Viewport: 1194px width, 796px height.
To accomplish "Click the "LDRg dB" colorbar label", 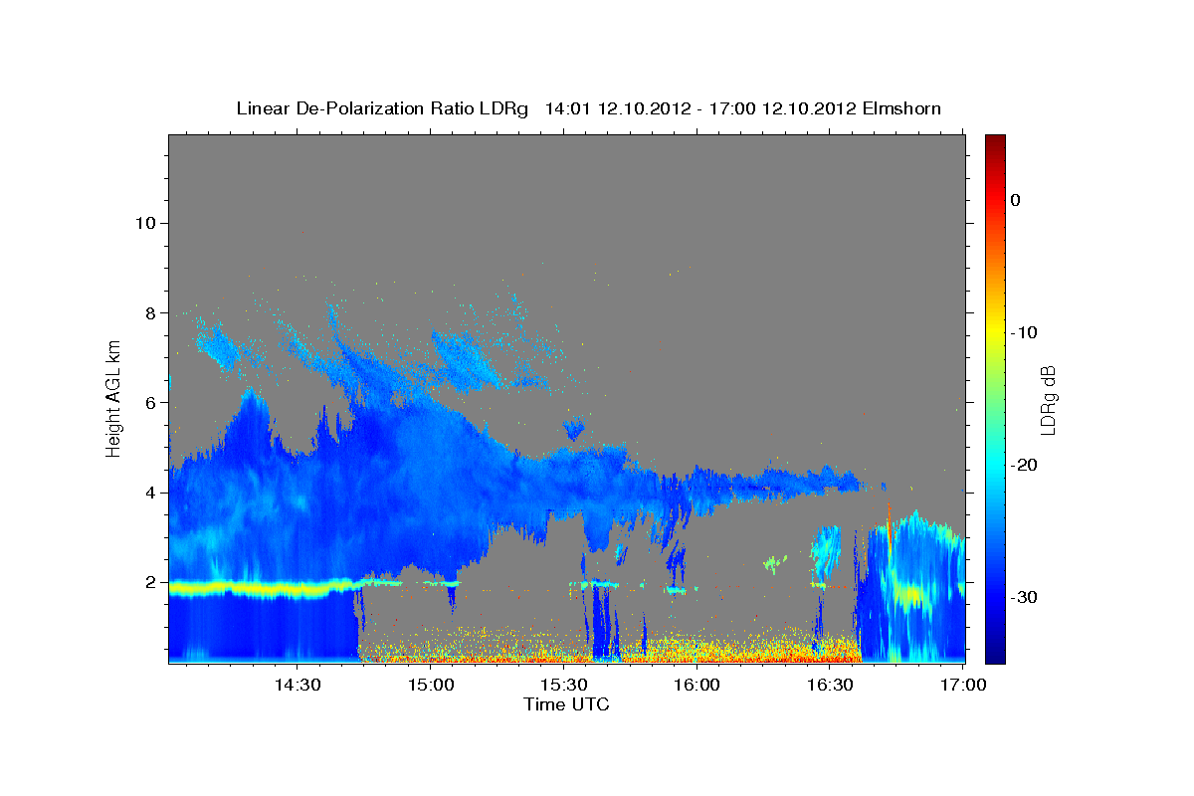I will point(1048,400).
